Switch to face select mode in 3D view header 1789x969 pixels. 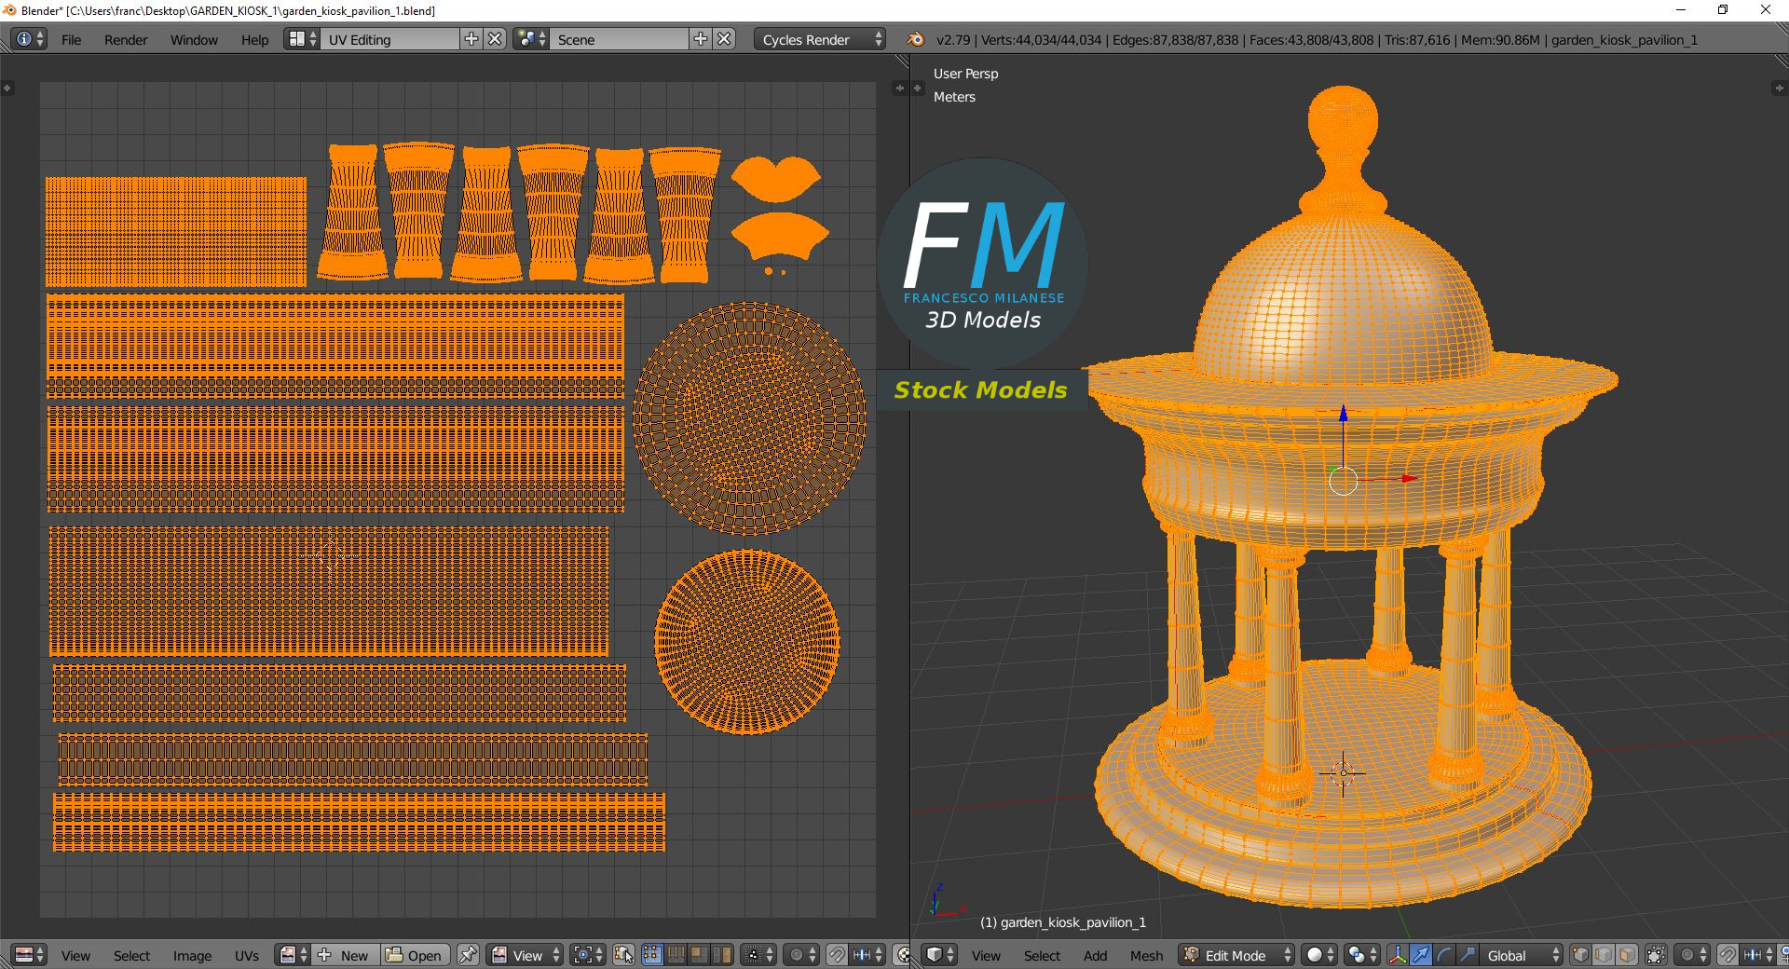tap(1626, 956)
